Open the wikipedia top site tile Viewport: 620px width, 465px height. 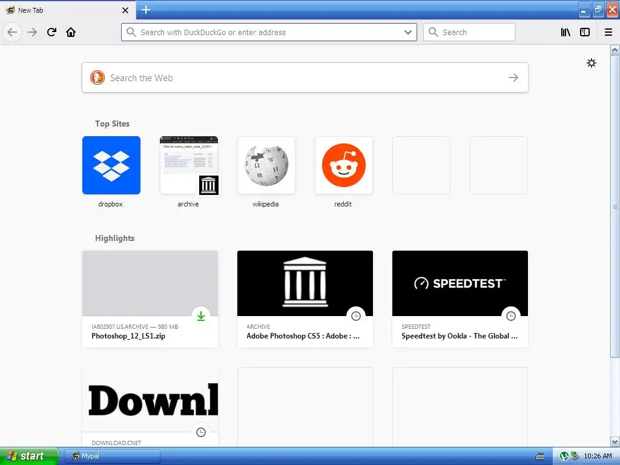[266, 165]
